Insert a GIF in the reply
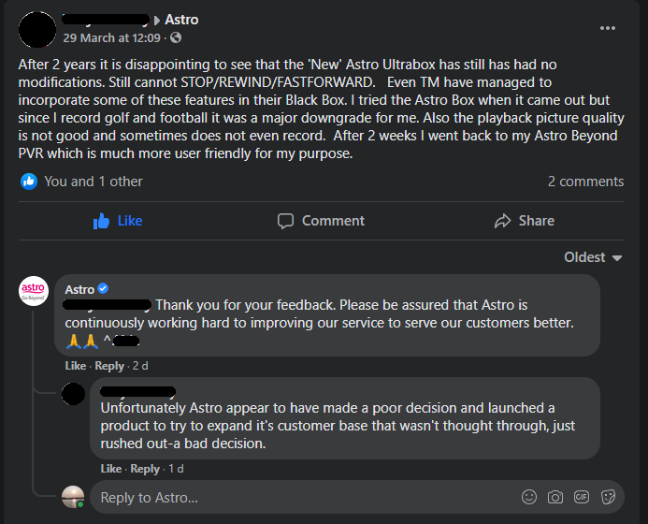This screenshot has width=648, height=524. pos(582,497)
